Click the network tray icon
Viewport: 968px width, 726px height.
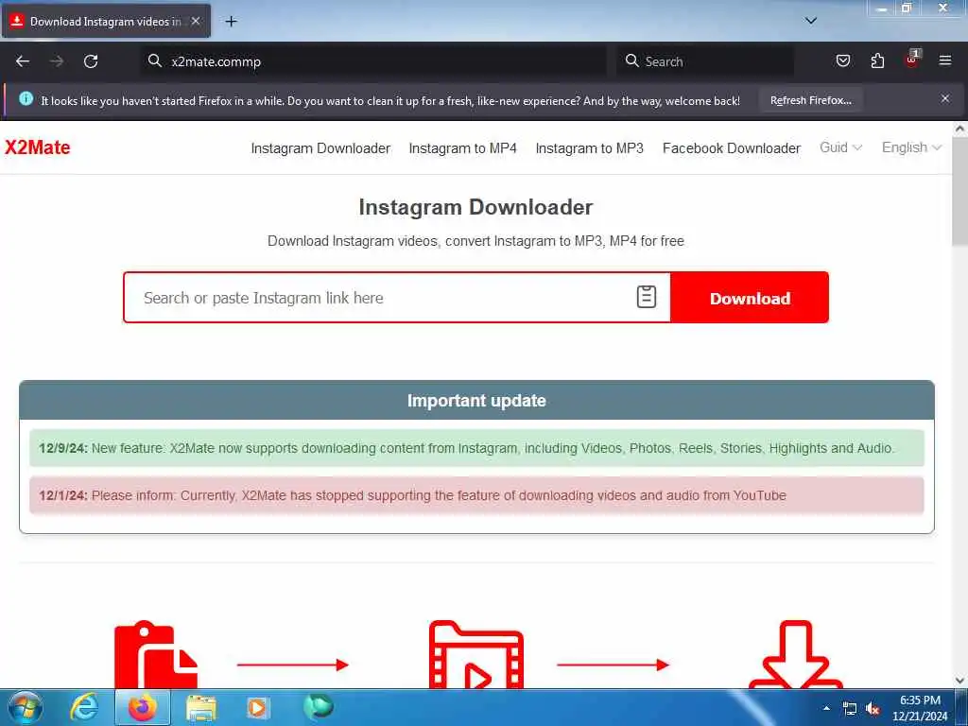click(850, 709)
